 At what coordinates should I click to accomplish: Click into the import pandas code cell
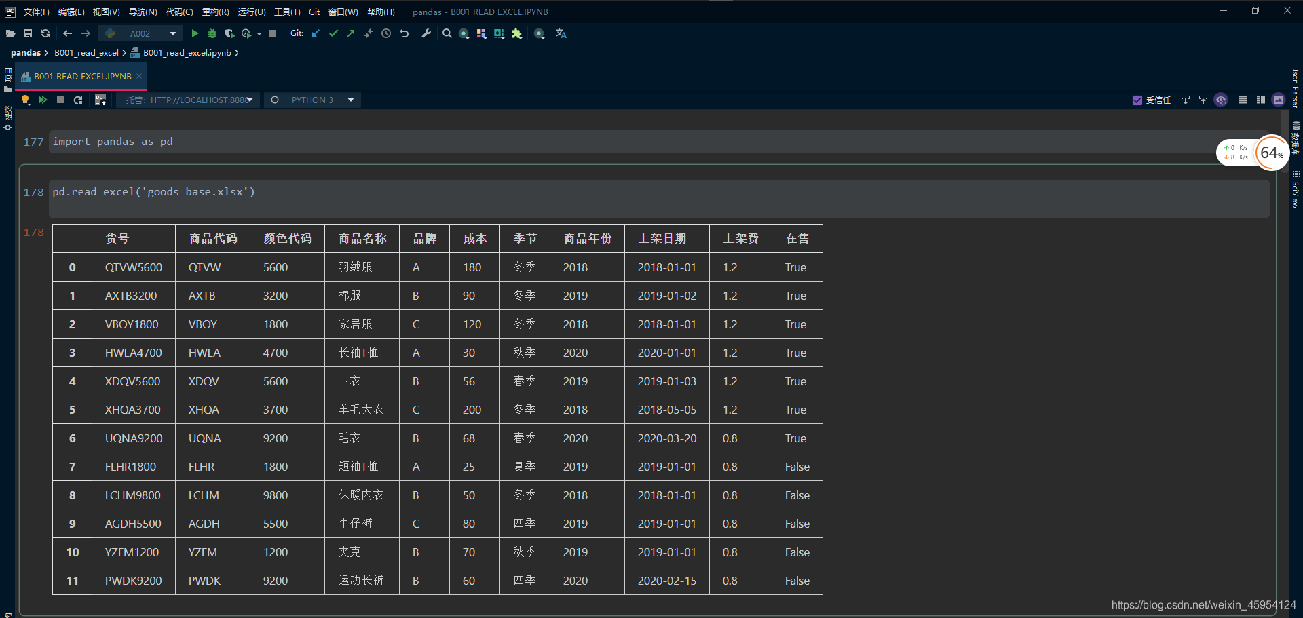point(658,142)
